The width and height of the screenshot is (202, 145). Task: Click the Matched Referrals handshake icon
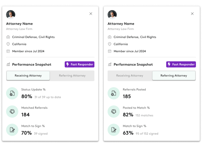pyautogui.click(x=12, y=112)
